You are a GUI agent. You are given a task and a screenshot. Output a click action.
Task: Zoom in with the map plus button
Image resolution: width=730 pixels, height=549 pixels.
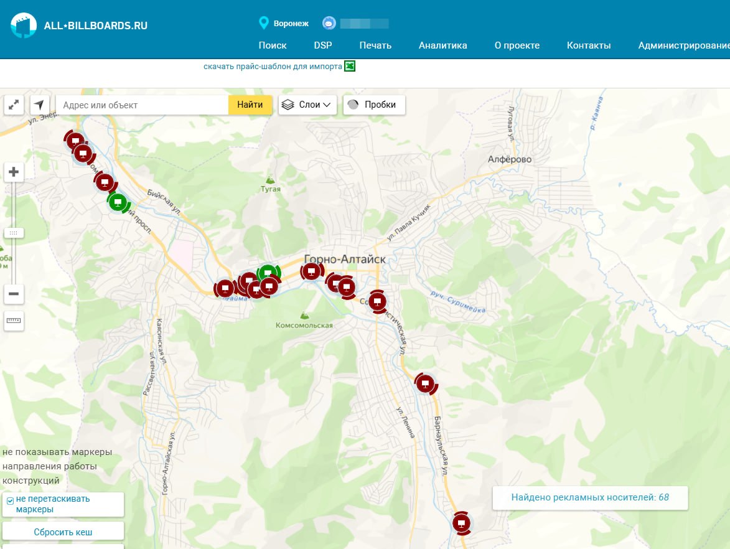click(14, 172)
